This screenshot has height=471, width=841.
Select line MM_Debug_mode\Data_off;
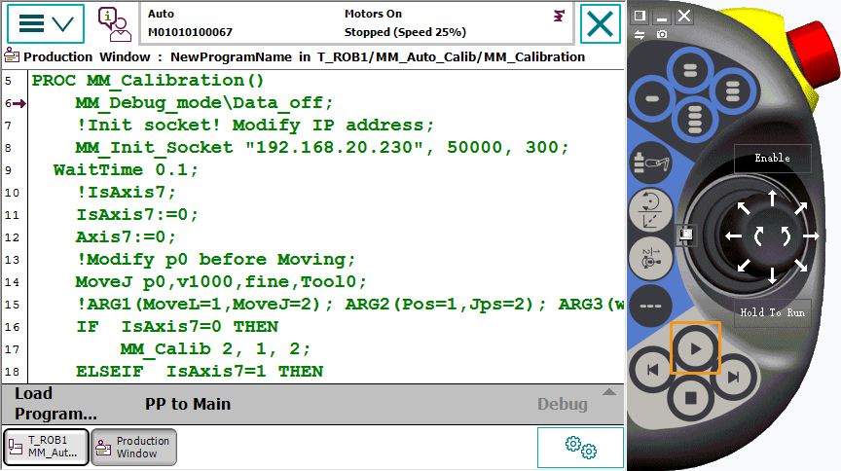(204, 103)
